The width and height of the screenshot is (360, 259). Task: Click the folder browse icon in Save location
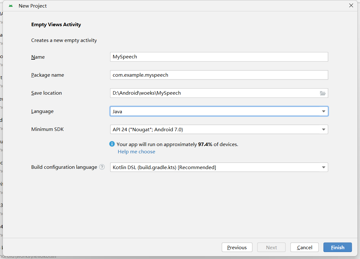[322, 93]
